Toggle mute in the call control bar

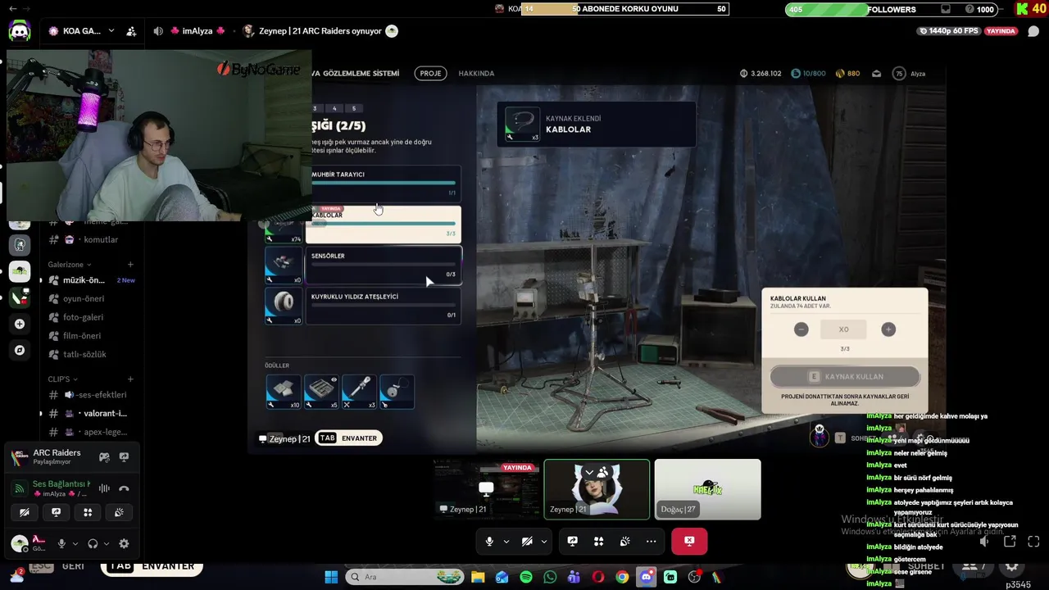point(489,541)
